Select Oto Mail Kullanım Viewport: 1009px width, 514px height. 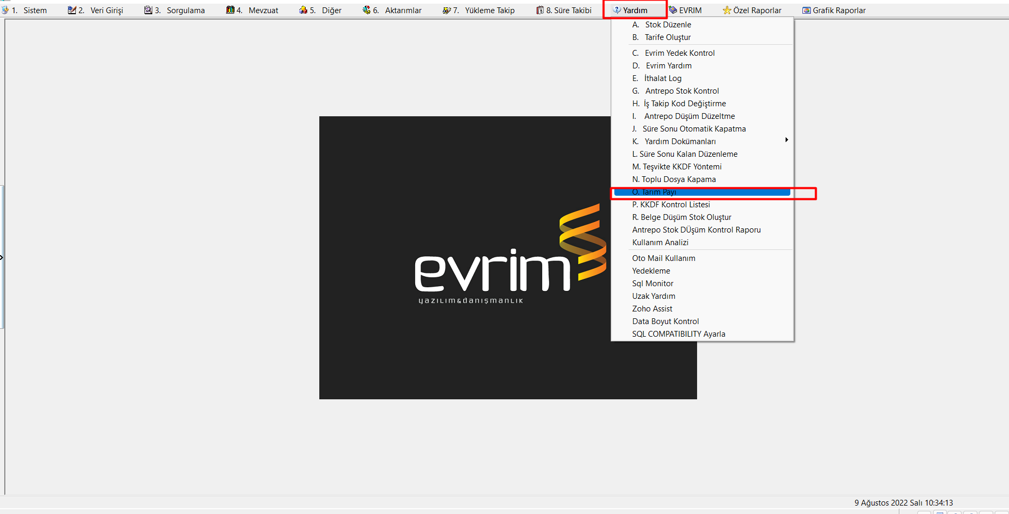[x=702, y=258]
